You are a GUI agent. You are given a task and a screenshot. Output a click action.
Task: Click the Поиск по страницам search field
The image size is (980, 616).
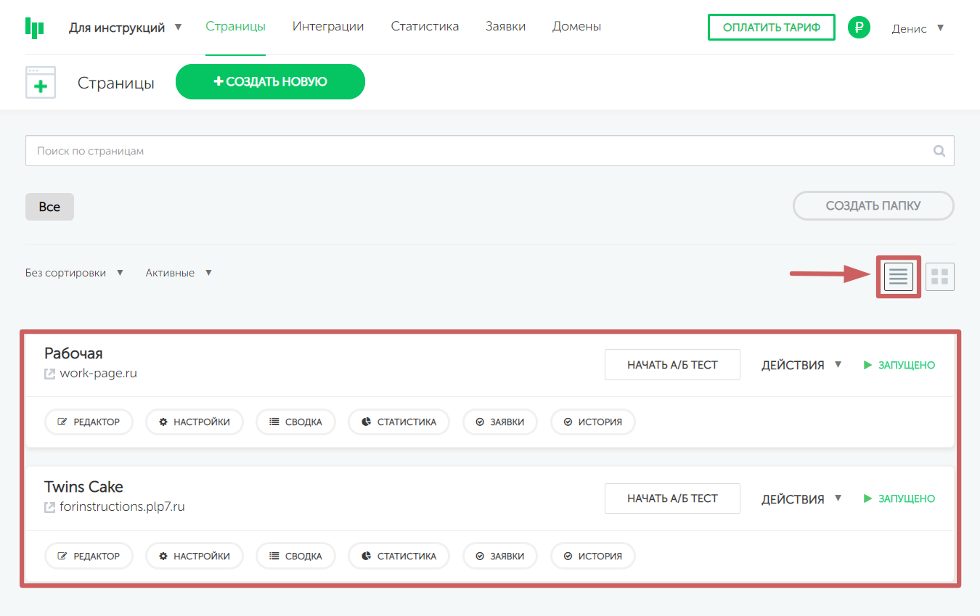(x=479, y=151)
